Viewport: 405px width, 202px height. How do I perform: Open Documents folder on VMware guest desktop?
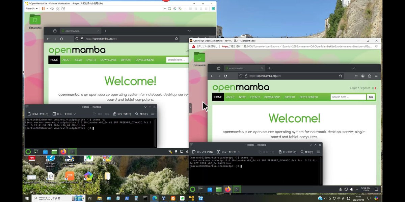click(35, 21)
